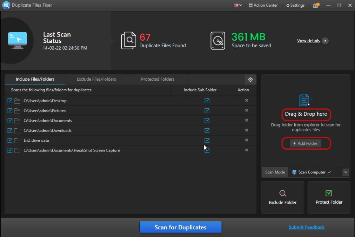This screenshot has height=237, width=355.
Task: Expand the Scan Mode dropdown arrow
Action: tap(346, 172)
